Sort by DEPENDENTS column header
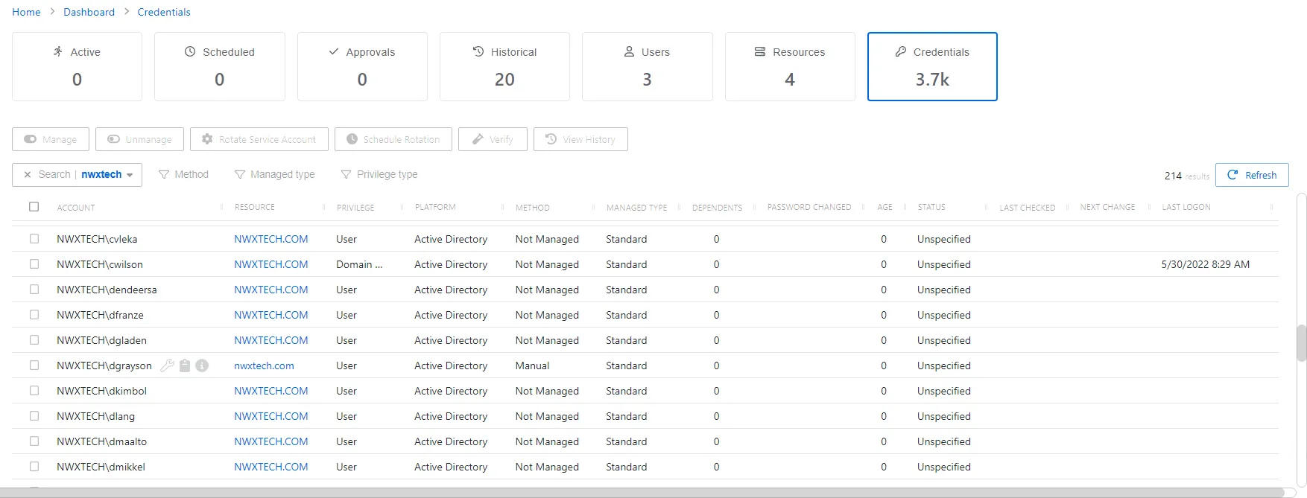 [x=717, y=208]
